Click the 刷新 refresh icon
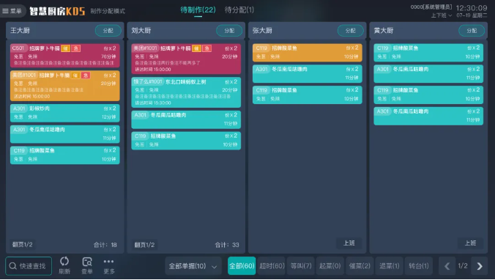Viewport: 495px width, 280px height. [64, 261]
